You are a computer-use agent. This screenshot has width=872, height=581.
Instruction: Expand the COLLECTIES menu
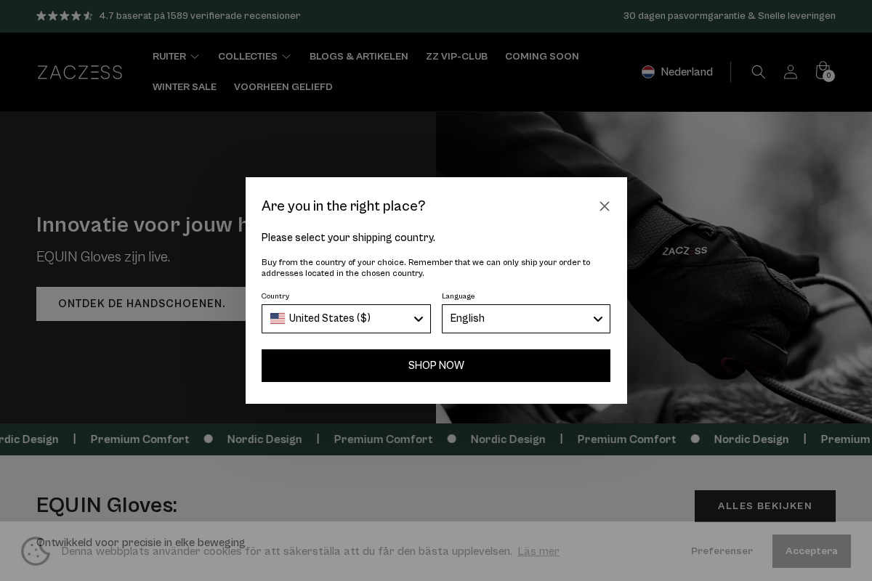254,56
